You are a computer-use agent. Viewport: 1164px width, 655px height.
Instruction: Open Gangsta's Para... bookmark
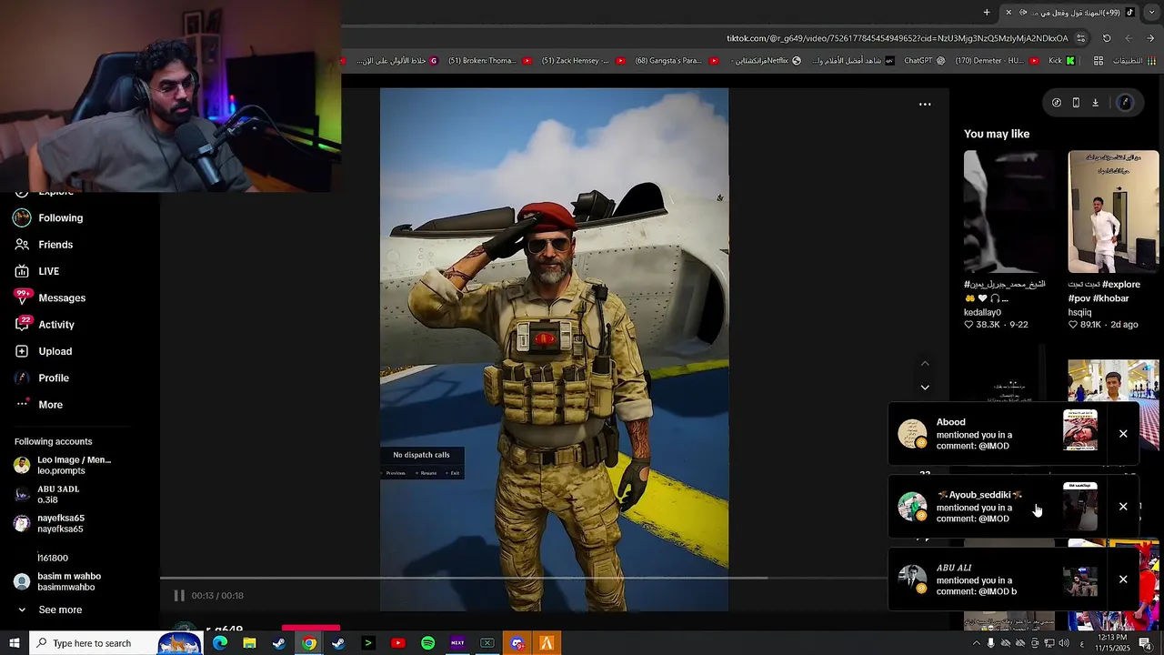pyautogui.click(x=677, y=61)
